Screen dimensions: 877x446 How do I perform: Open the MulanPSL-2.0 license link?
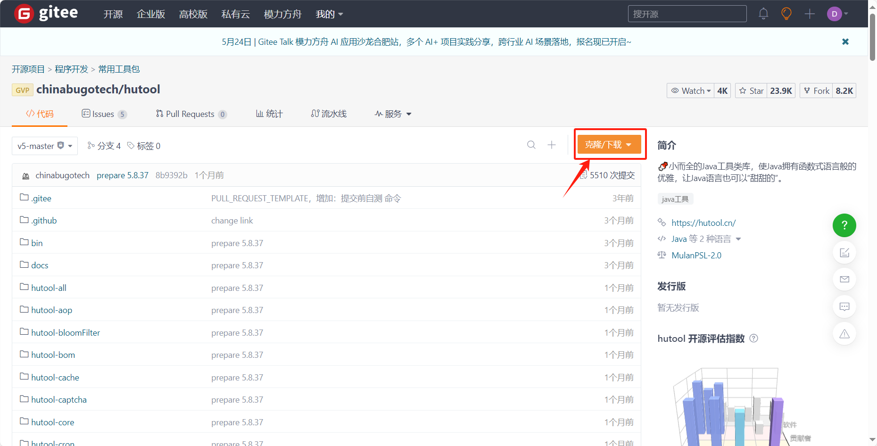click(x=696, y=256)
